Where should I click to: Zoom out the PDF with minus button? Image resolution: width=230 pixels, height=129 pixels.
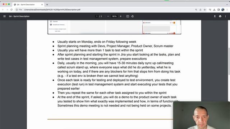pos(108,16)
